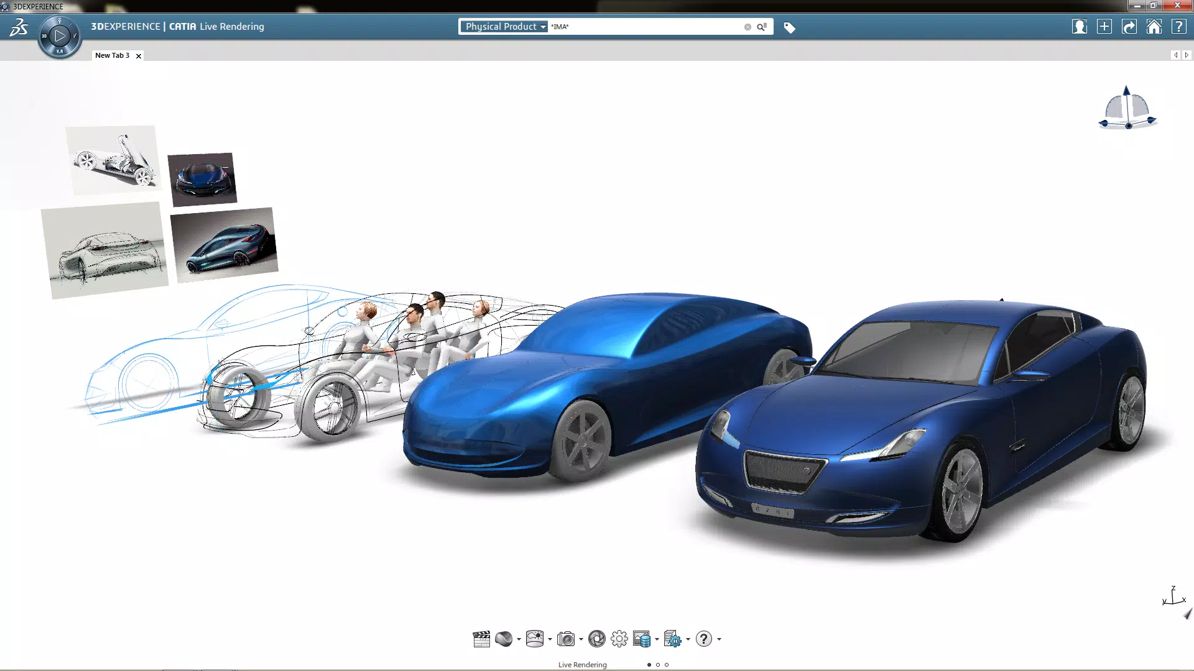
Task: Click the home button in top bar
Action: [x=1154, y=27]
